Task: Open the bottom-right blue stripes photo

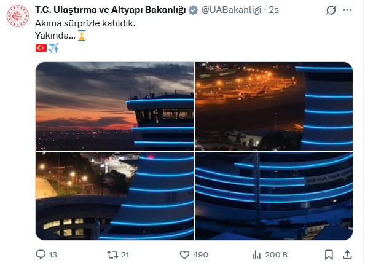Action: [274, 196]
